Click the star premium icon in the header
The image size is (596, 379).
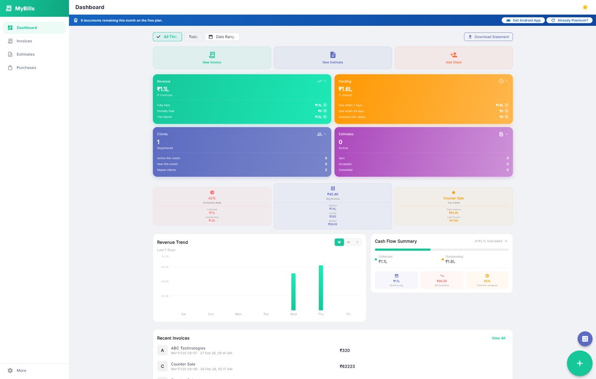pos(585,7)
